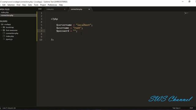Click the font-awesome folder icon

[4, 30]
